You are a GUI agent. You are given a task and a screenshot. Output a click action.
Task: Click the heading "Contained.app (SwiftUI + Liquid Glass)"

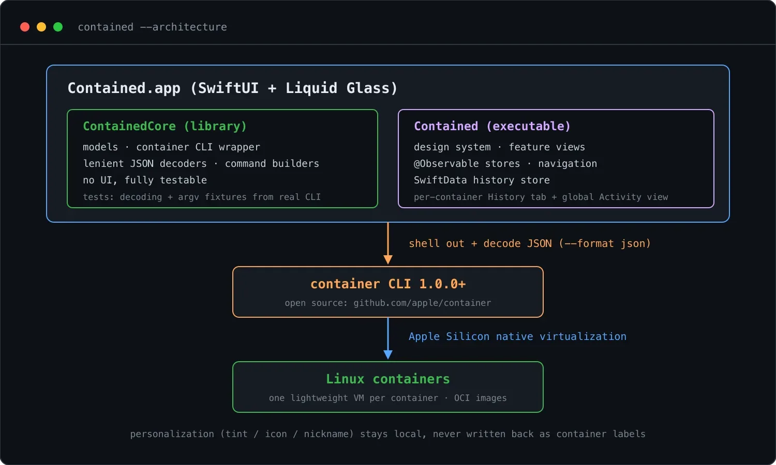click(233, 88)
